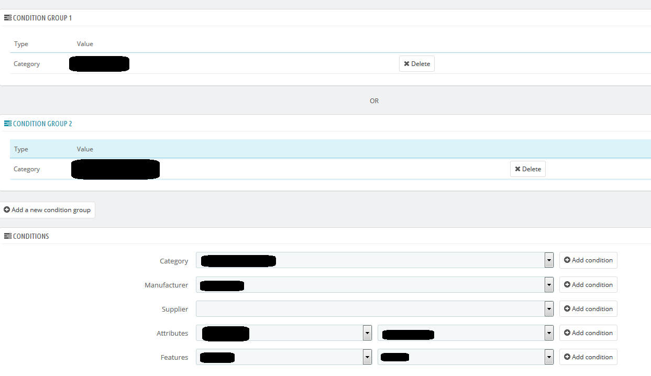Screen dimensions: 651x376
Task: Add the Supplier condition
Action: tap(588, 309)
